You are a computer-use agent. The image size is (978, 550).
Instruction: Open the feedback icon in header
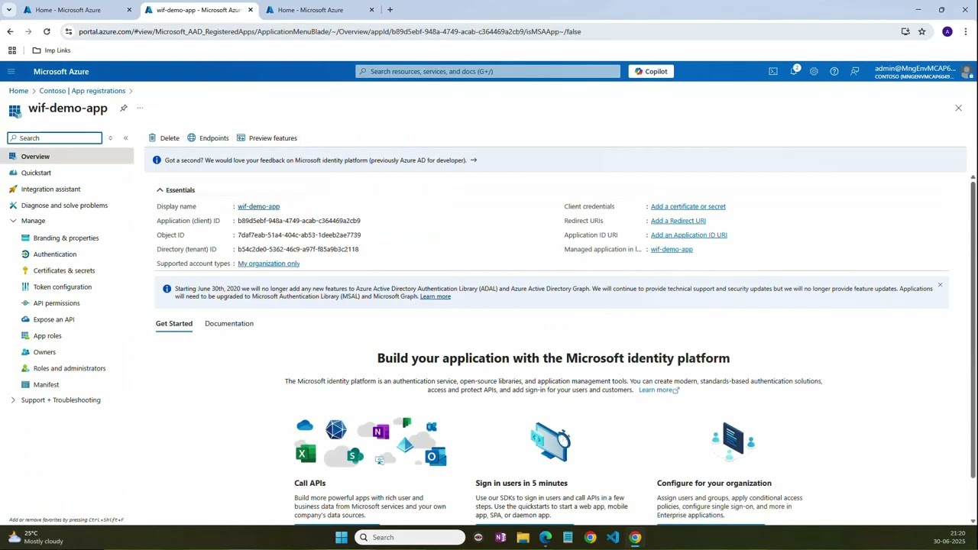(855, 71)
